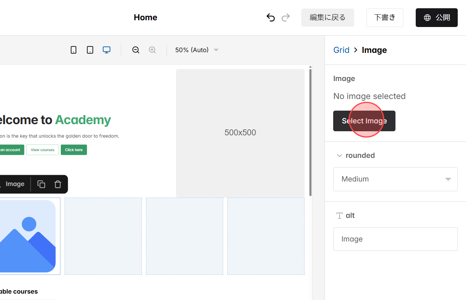Duplicate the selected Image block
Image resolution: width=466 pixels, height=300 pixels.
[41, 184]
